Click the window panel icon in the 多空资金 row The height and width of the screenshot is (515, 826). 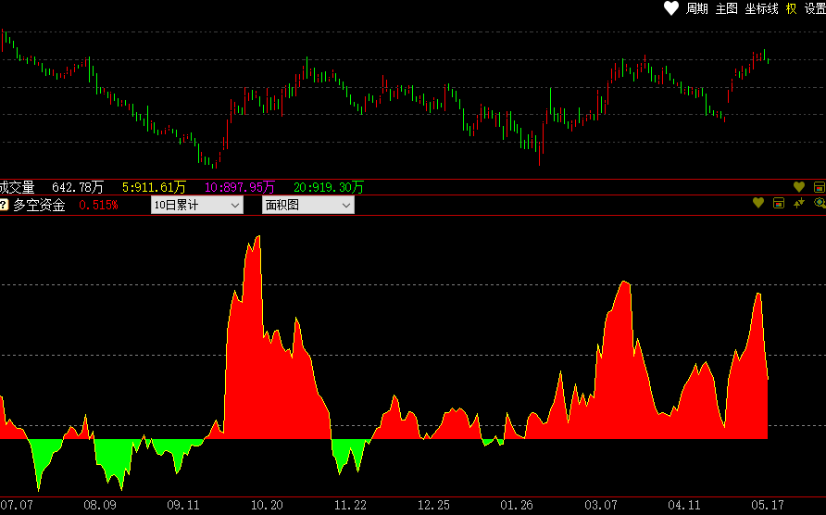click(779, 203)
